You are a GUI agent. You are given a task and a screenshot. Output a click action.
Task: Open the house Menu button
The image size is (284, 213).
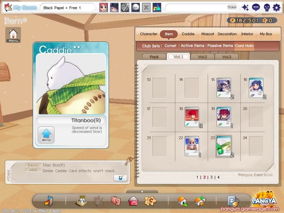pyautogui.click(x=13, y=35)
